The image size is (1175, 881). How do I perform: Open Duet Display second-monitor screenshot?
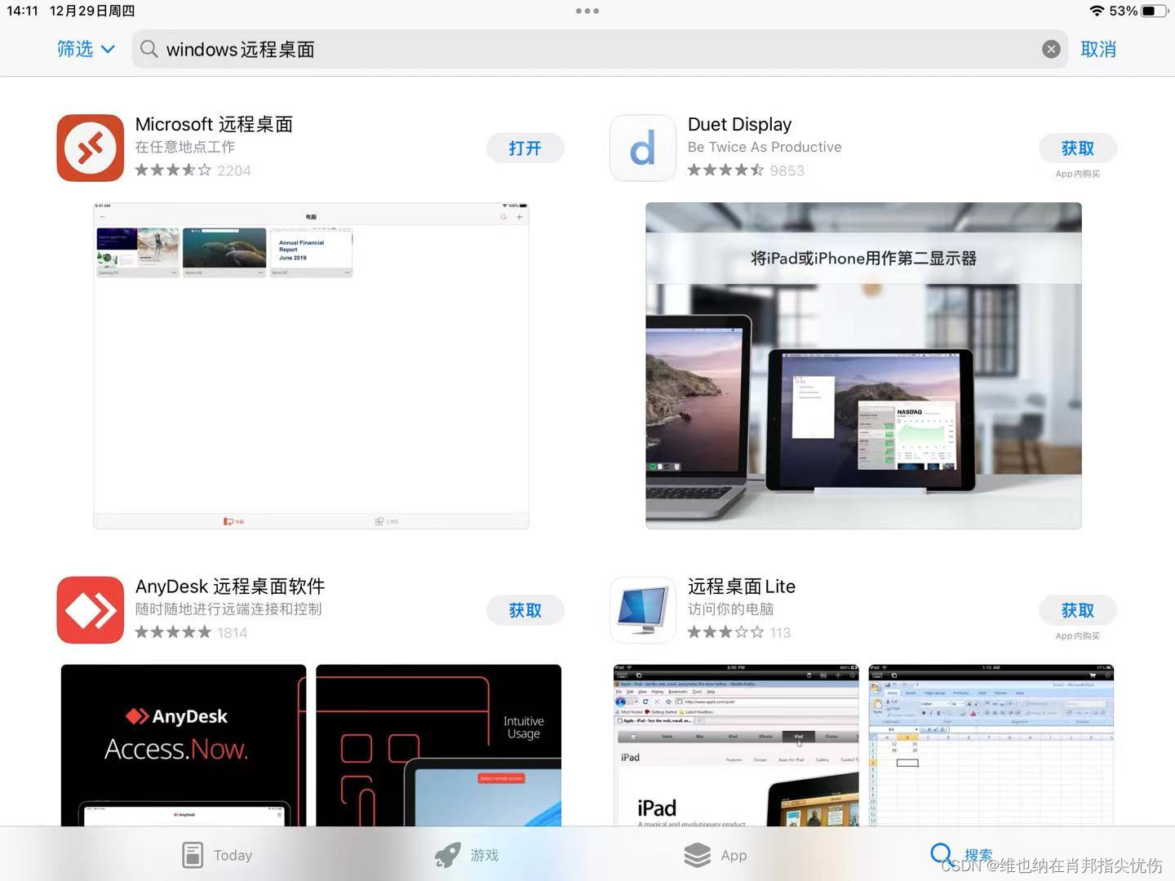click(863, 365)
